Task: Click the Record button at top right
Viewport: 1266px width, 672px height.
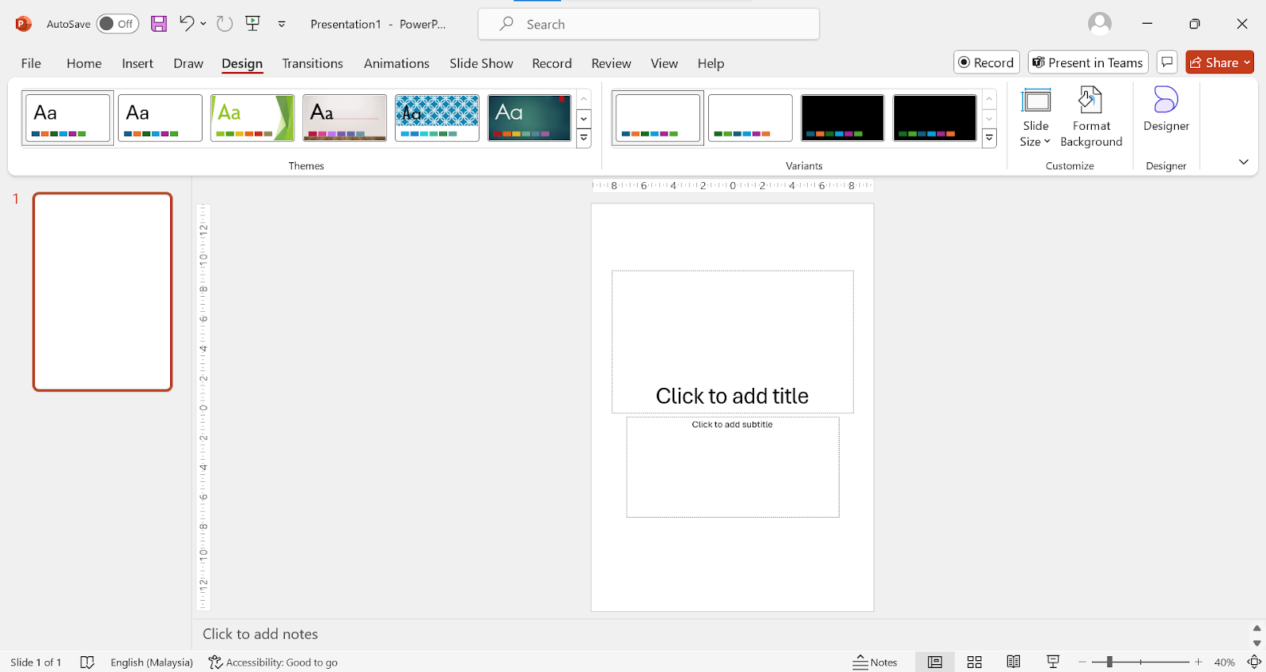Action: click(986, 63)
